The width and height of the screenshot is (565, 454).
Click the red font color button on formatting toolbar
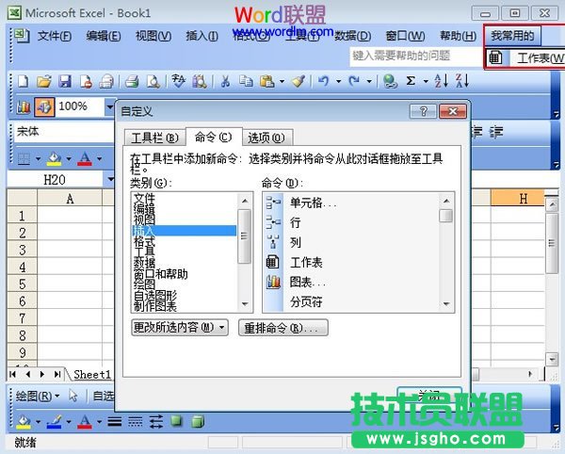[x=86, y=158]
